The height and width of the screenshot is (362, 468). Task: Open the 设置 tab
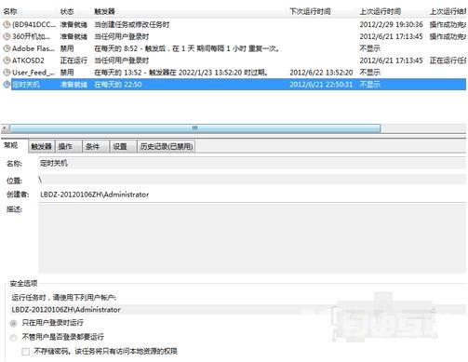point(123,146)
